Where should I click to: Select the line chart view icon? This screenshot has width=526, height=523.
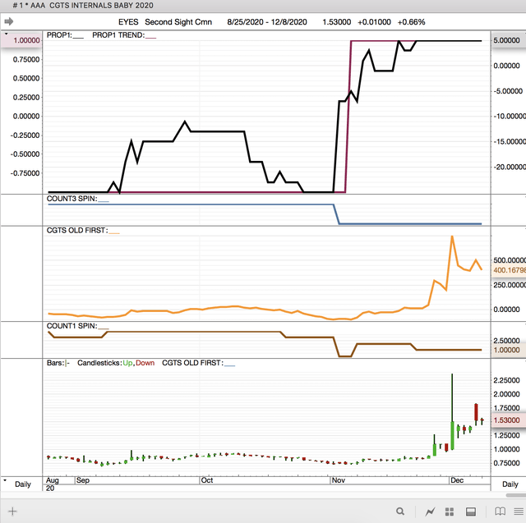(430, 512)
